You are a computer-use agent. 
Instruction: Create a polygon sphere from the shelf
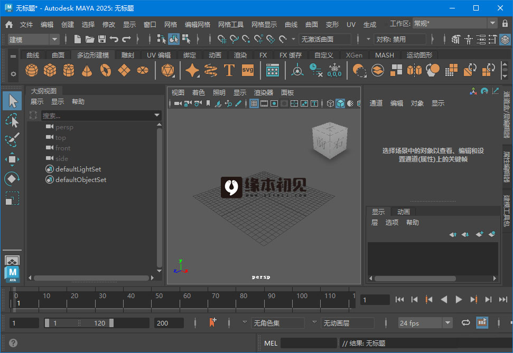(x=32, y=70)
